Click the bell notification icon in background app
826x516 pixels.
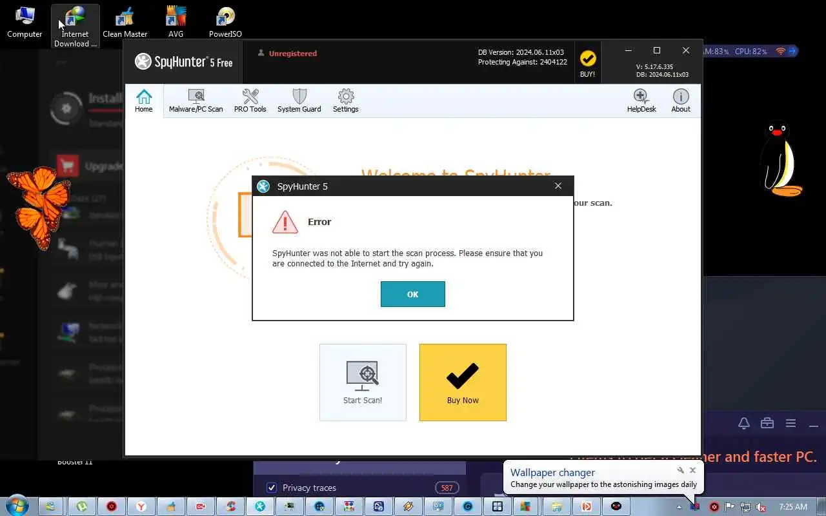tap(744, 423)
